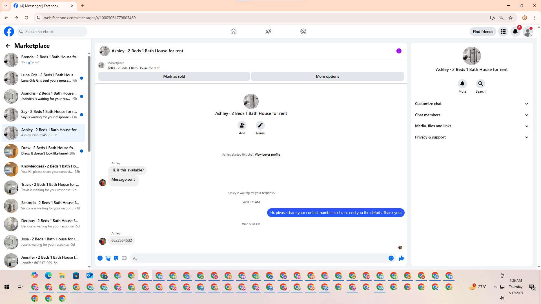Image resolution: width=541 pixels, height=304 pixels.
Task: Open the View buyer profile link
Action: click(x=267, y=155)
